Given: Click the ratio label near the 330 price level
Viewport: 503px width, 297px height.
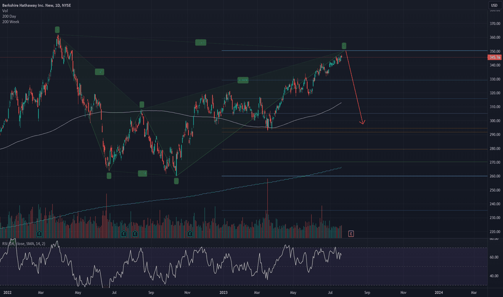Looking at the screenshot, I should click(243, 80).
